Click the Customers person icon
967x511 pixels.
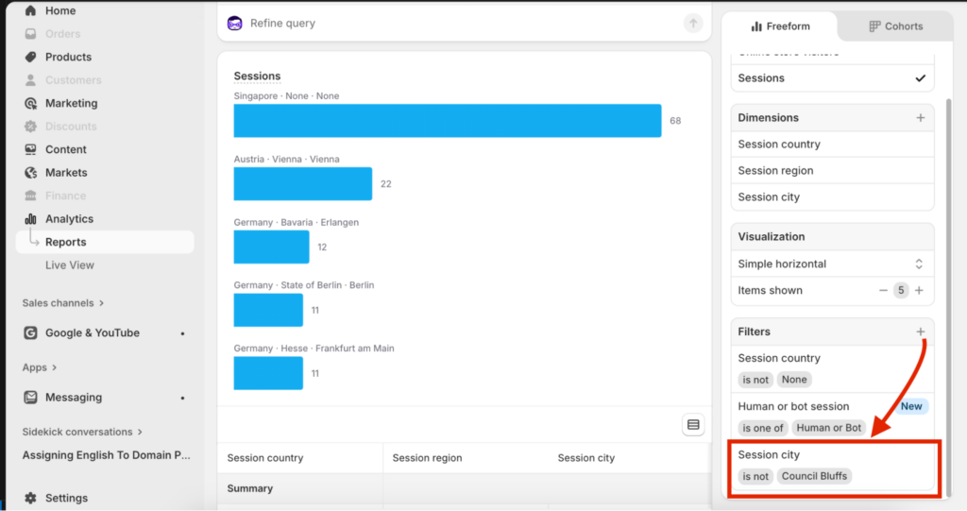[x=30, y=80]
